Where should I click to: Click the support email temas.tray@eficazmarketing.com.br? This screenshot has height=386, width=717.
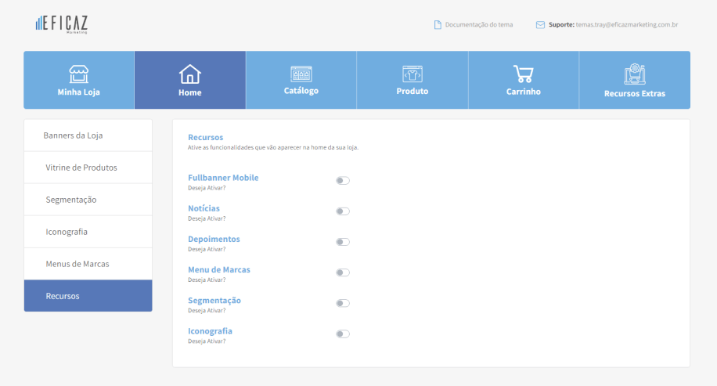(x=626, y=25)
